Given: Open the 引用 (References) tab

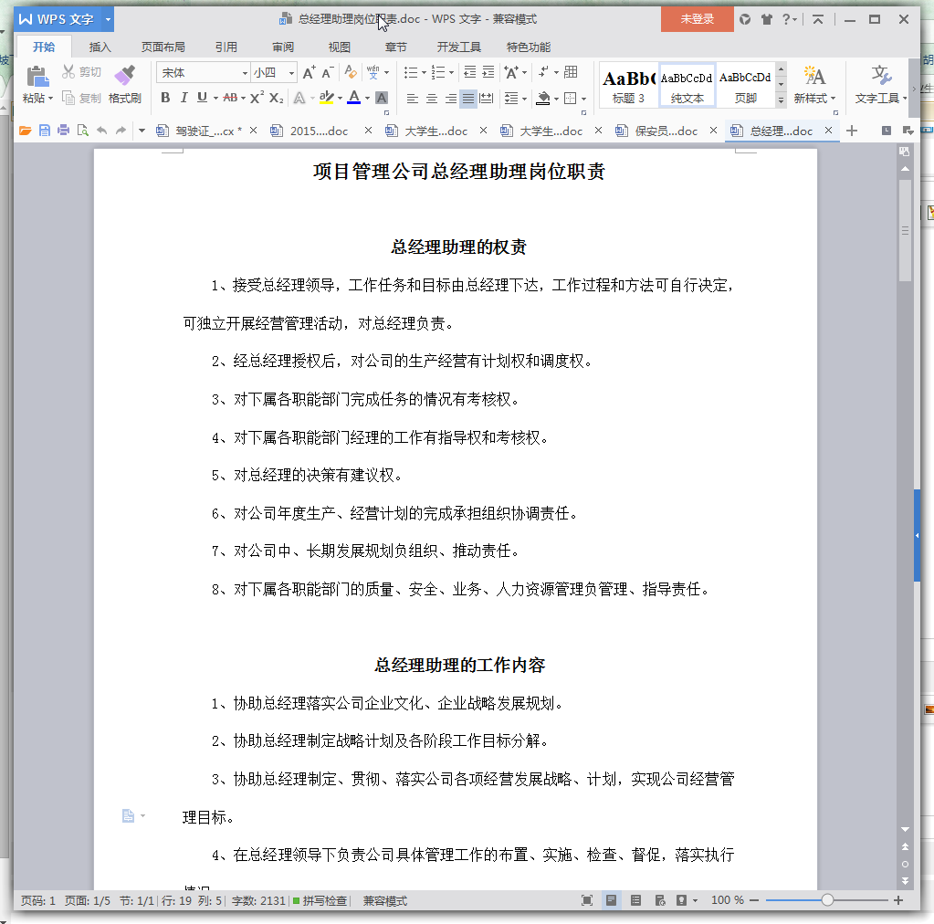Looking at the screenshot, I should [226, 47].
